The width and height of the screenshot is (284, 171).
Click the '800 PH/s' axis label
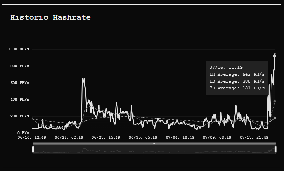click(x=19, y=66)
